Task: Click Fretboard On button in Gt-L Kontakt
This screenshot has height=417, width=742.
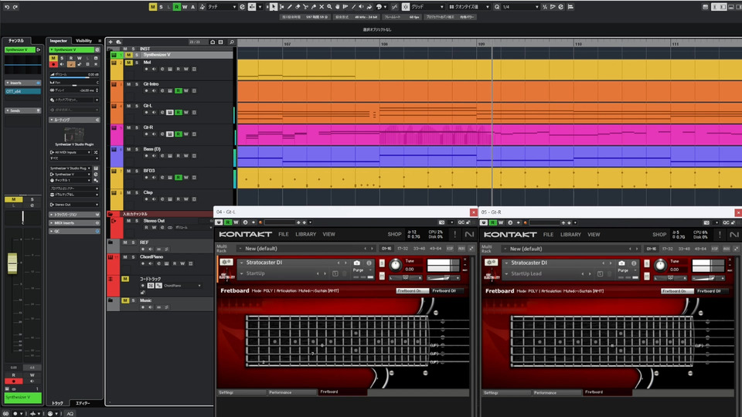Action: [412, 291]
